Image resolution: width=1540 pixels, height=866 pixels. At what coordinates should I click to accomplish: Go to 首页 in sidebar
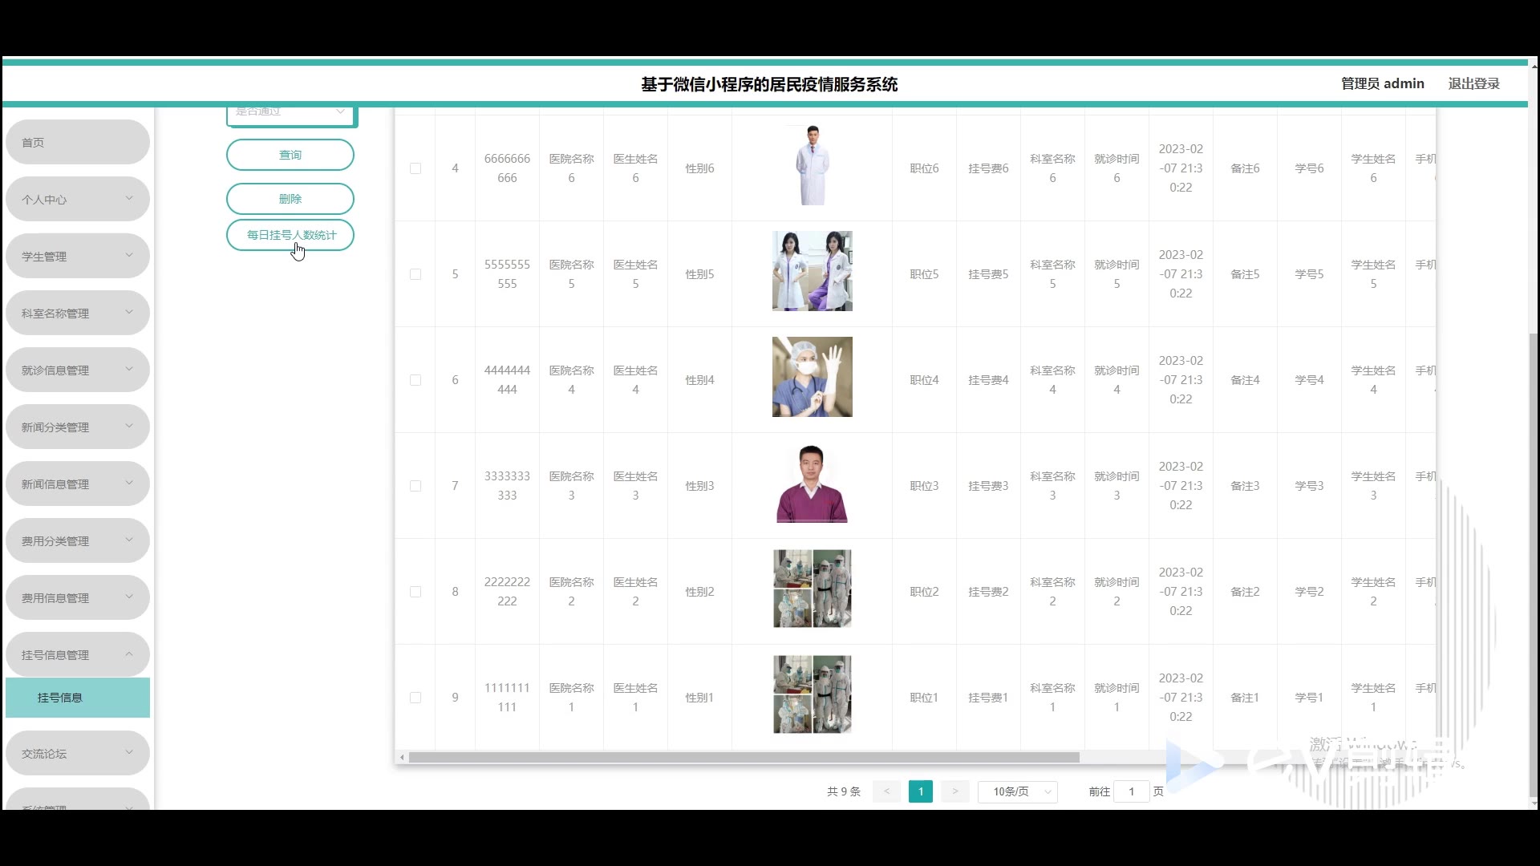[77, 142]
